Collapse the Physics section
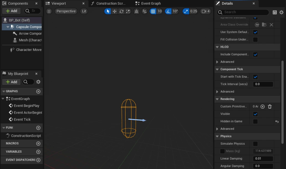286x169 pixels. pos(217,136)
